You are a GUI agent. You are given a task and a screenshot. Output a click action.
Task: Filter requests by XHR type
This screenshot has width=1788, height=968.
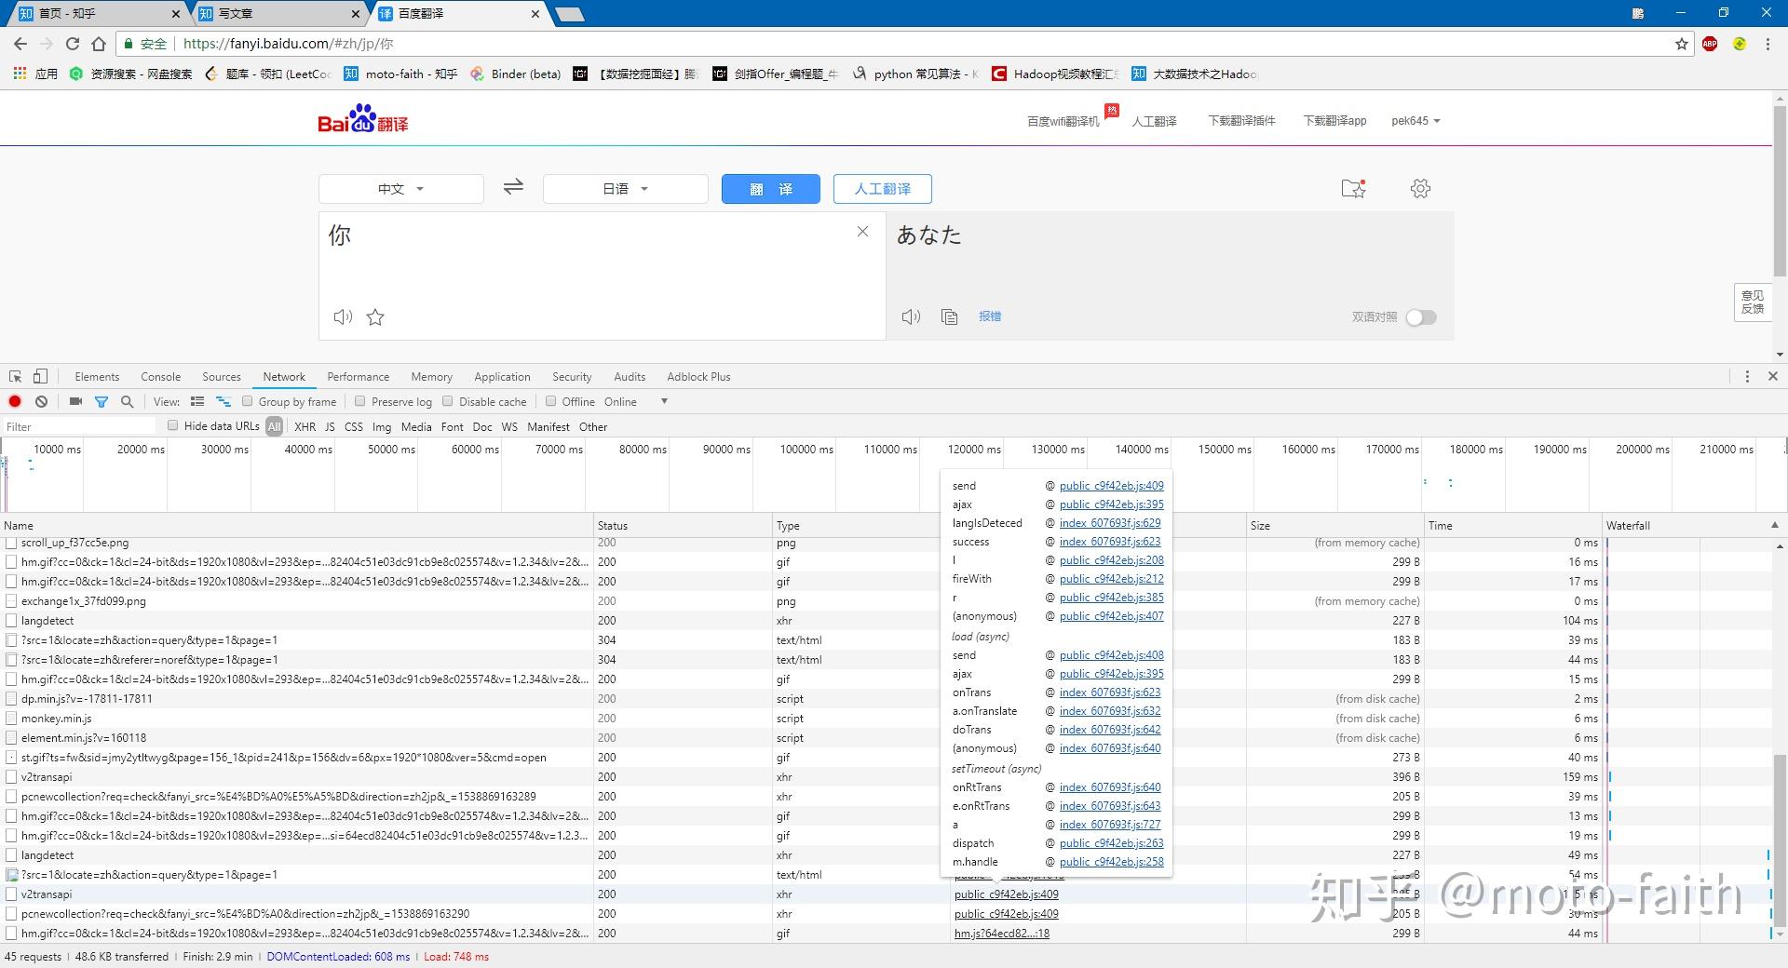[x=305, y=426]
